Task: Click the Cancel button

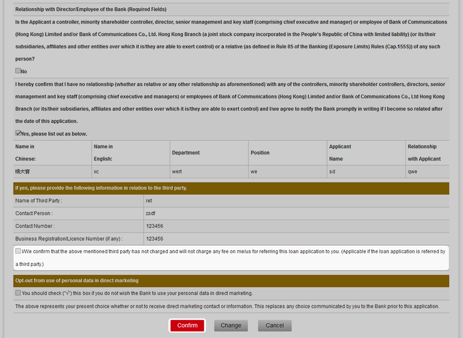Action: (274, 326)
